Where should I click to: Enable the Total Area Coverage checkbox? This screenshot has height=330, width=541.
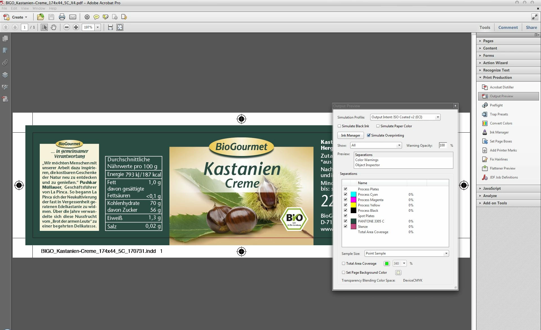coord(343,264)
